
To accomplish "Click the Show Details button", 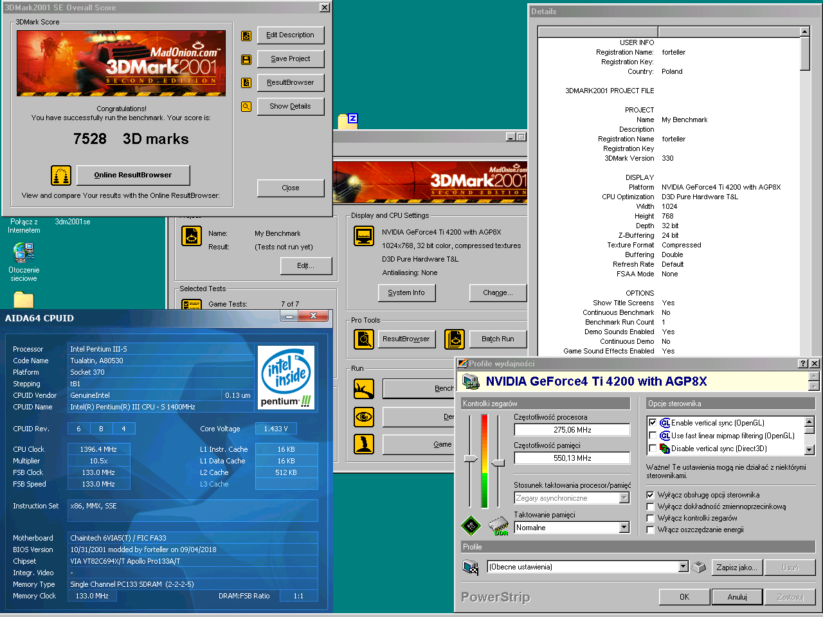I will pos(291,107).
